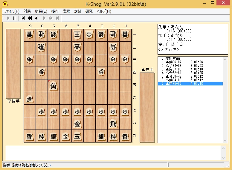
Task: Select the gote rook on 8二
Action: pos(42,48)
